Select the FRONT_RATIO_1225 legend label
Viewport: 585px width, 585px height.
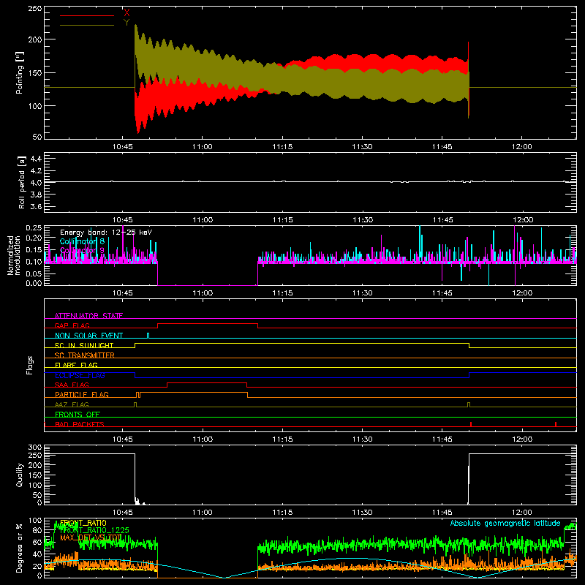[94, 530]
